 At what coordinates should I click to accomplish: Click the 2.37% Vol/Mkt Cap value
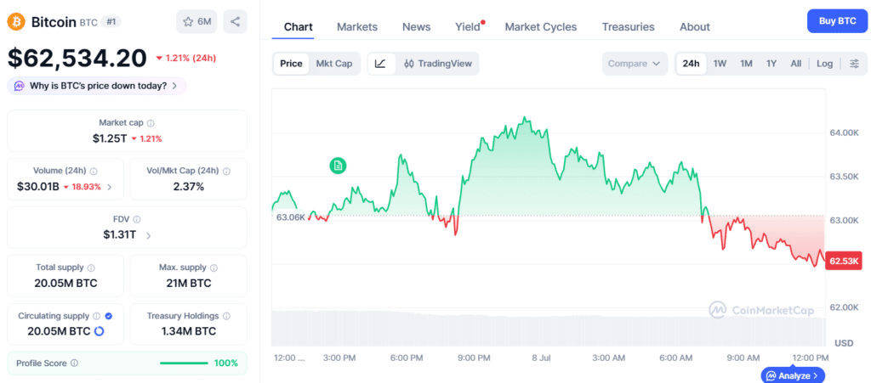tap(189, 187)
